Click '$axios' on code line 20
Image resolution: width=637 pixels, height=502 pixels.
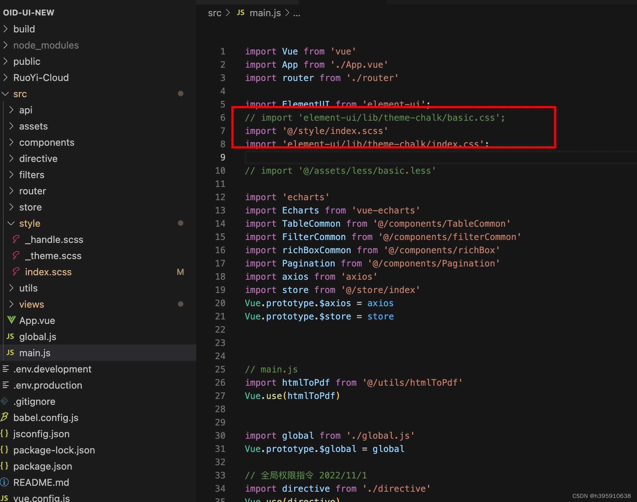(x=335, y=303)
